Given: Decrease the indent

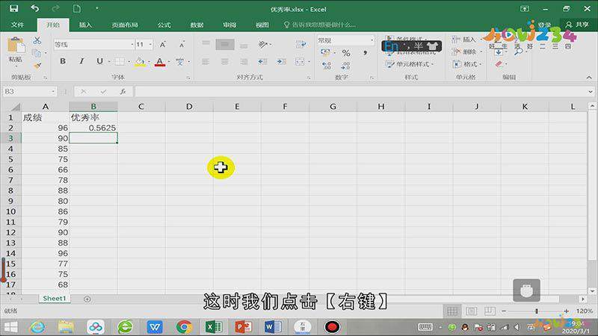Looking at the screenshot, I should [x=263, y=61].
